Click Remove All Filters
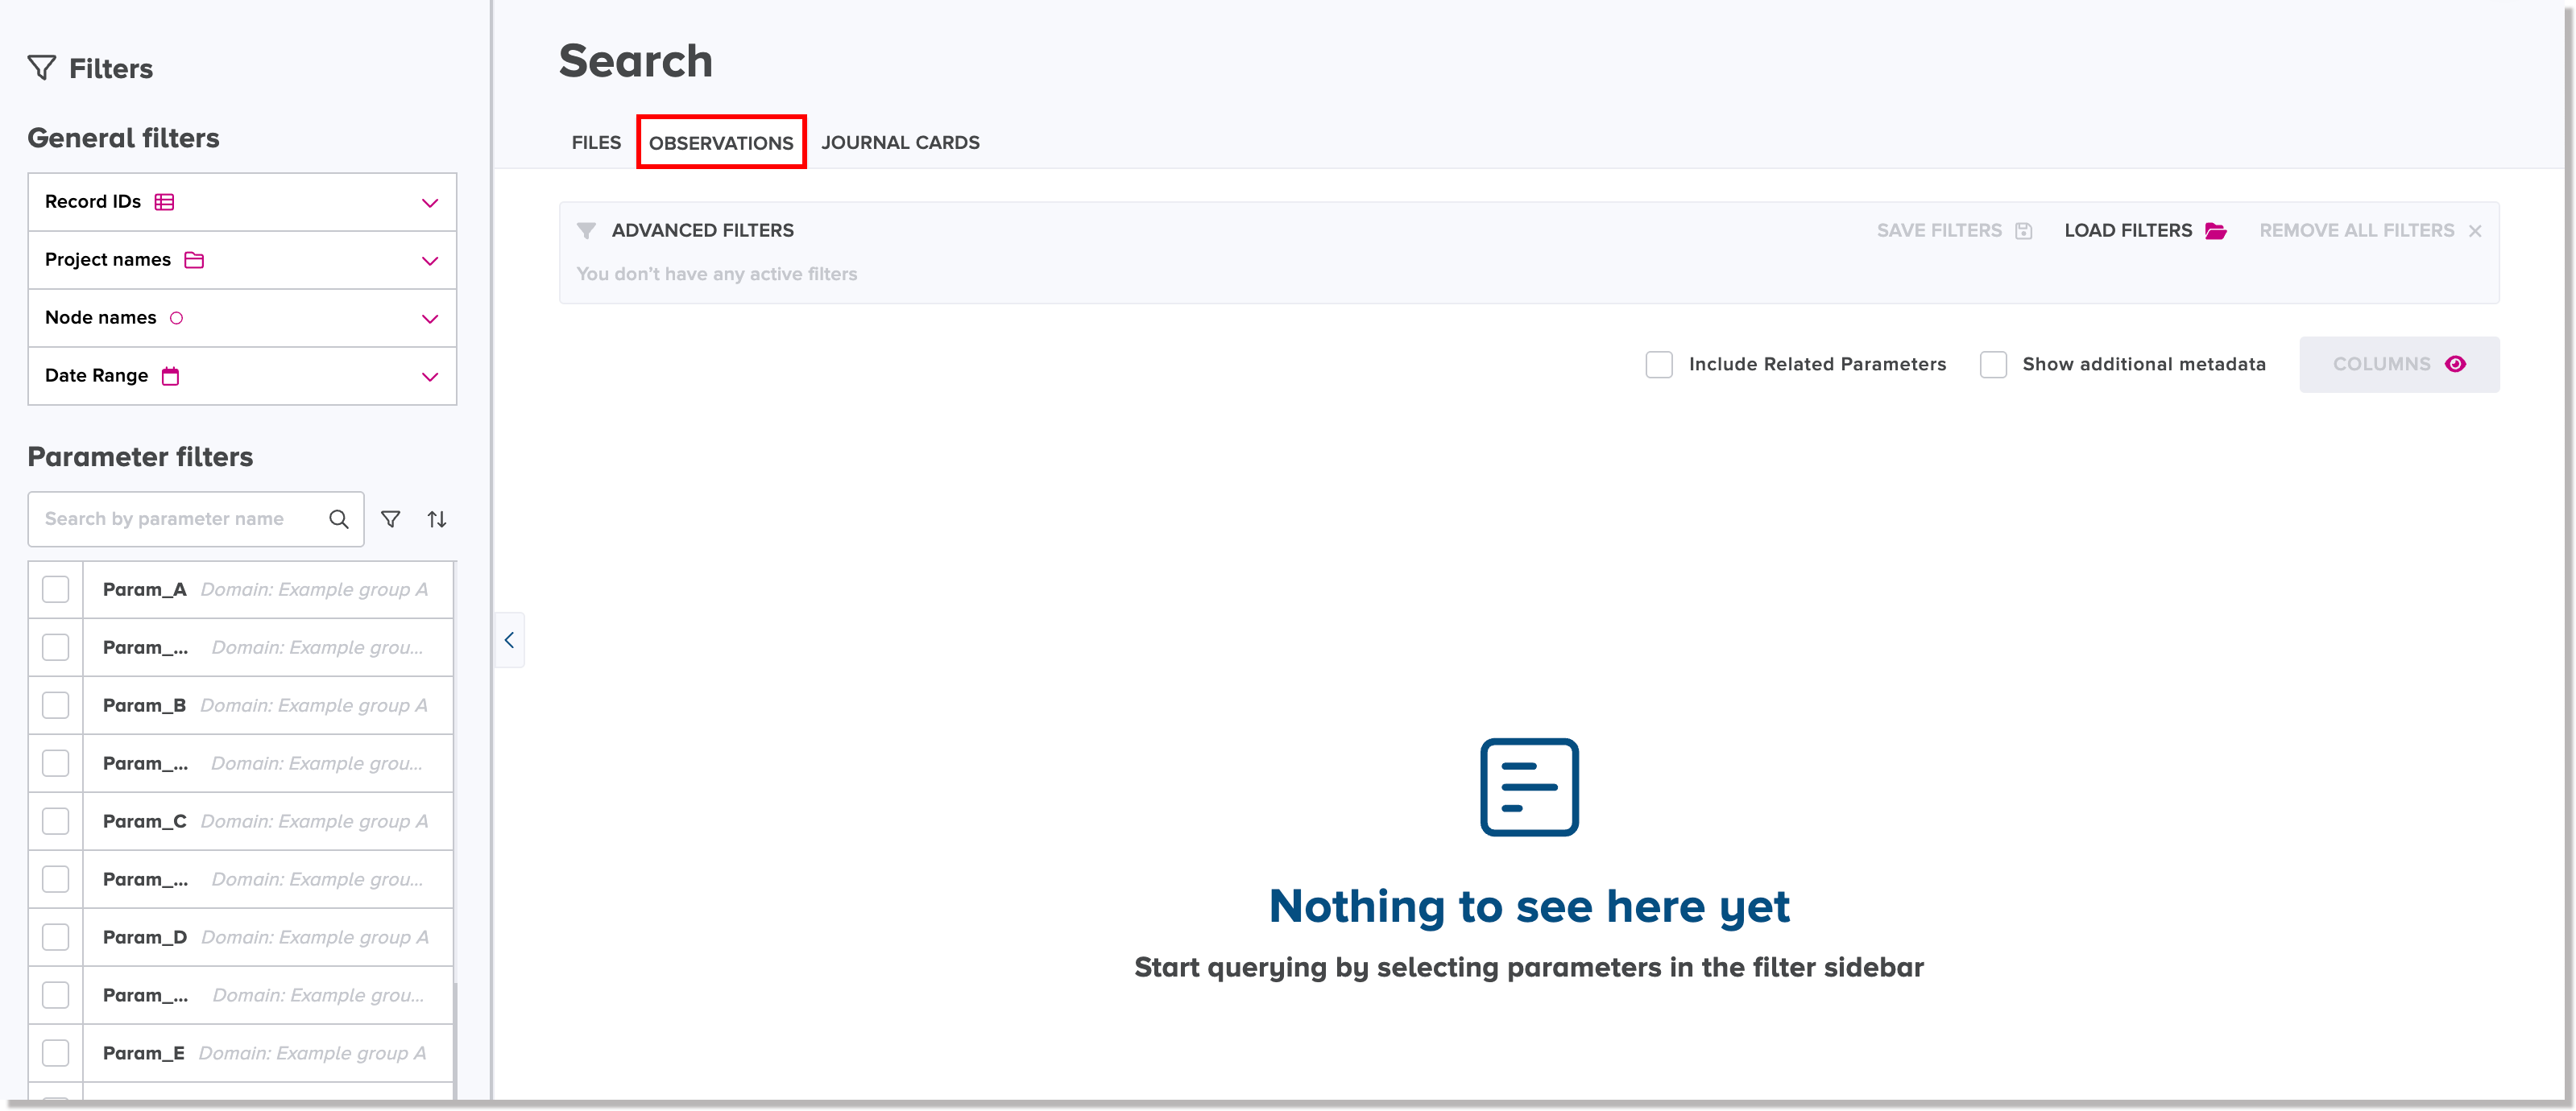The image size is (2576, 1111). (x=2370, y=231)
